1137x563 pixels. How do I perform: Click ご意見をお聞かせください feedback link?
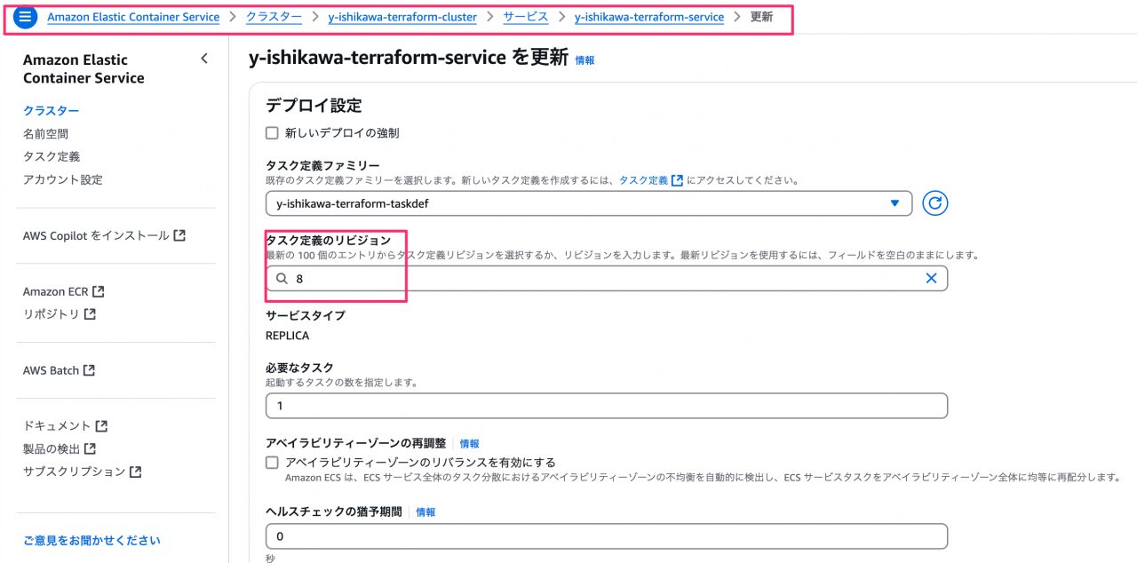click(x=91, y=540)
